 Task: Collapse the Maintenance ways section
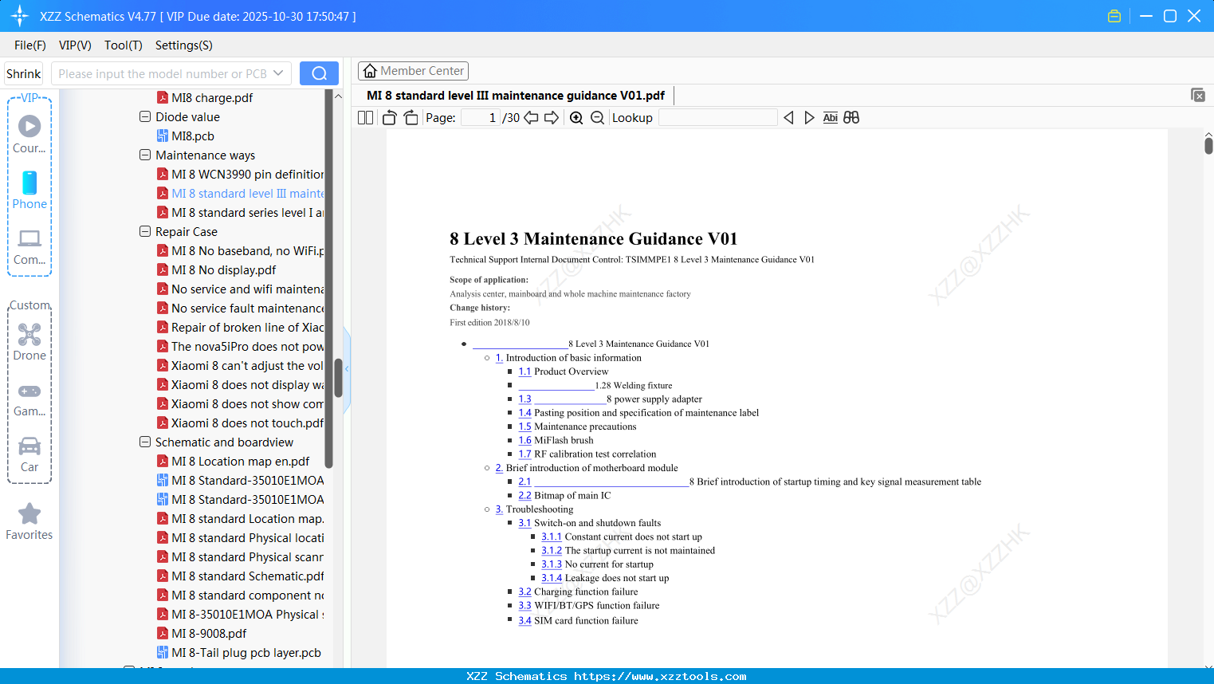(144, 155)
